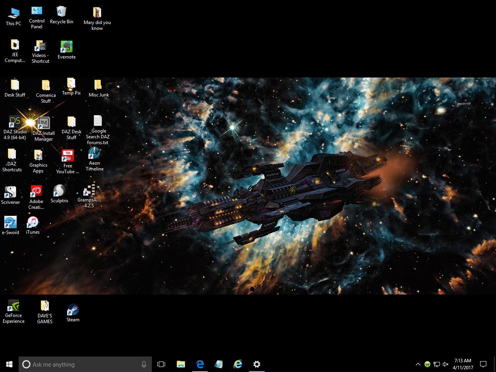Click the tilted notepad app taskbar icon
The height and width of the screenshot is (372, 496).
(219, 364)
